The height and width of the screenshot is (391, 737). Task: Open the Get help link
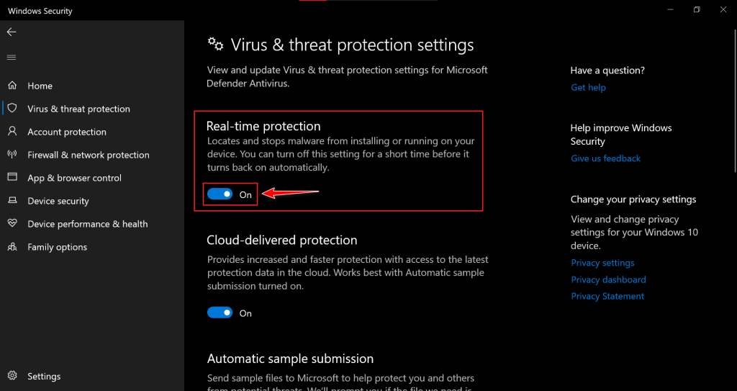[588, 88]
